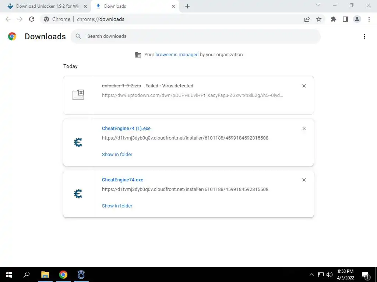Click the zip file icon for unlocker-1-9-2.zip
Screen dimensions: 377x282
(x=78, y=95)
